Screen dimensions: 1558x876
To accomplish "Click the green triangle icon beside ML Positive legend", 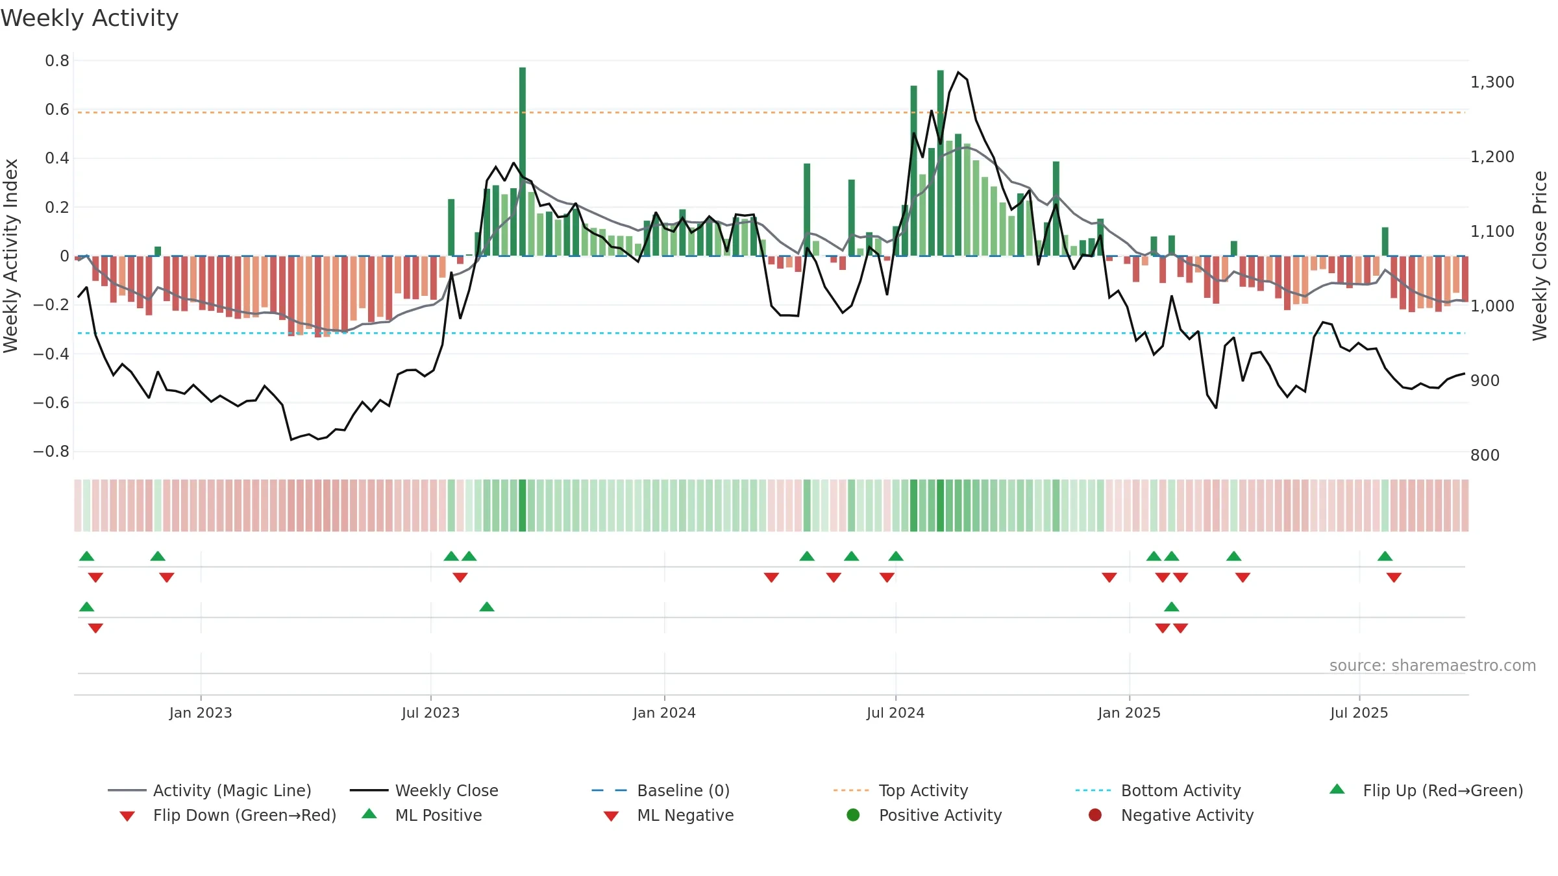I will (369, 814).
